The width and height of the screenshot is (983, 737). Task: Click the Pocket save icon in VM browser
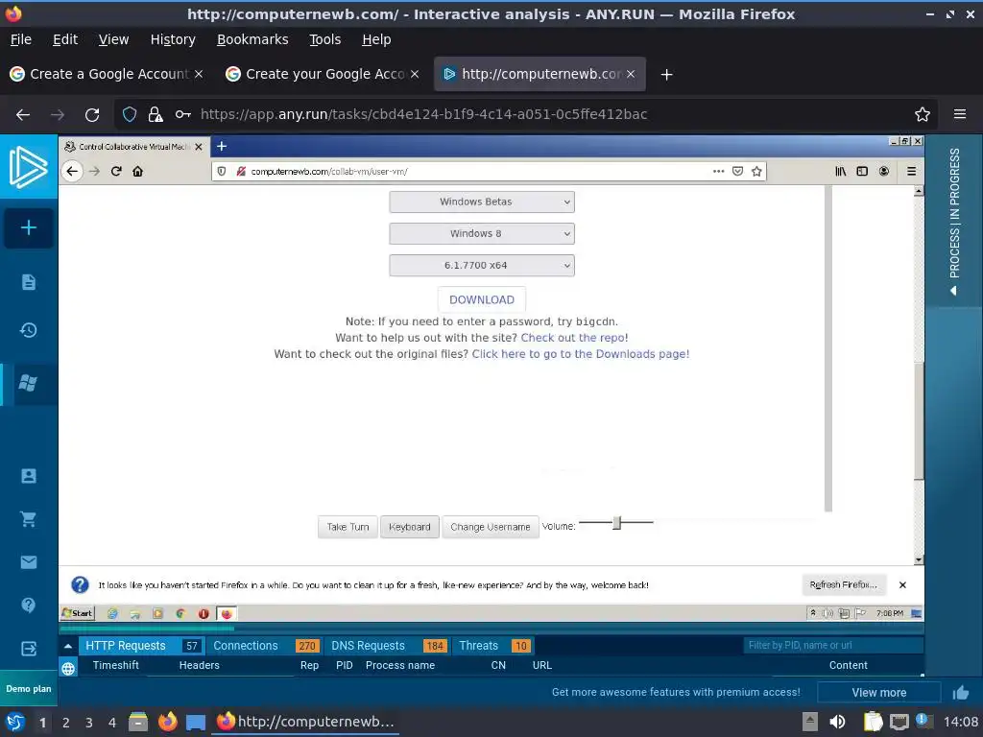coord(738,171)
